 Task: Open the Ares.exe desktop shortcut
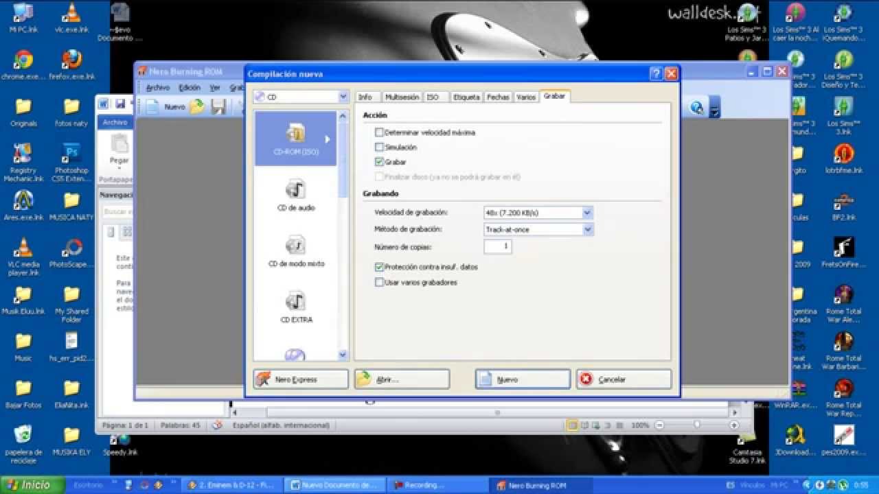point(23,205)
